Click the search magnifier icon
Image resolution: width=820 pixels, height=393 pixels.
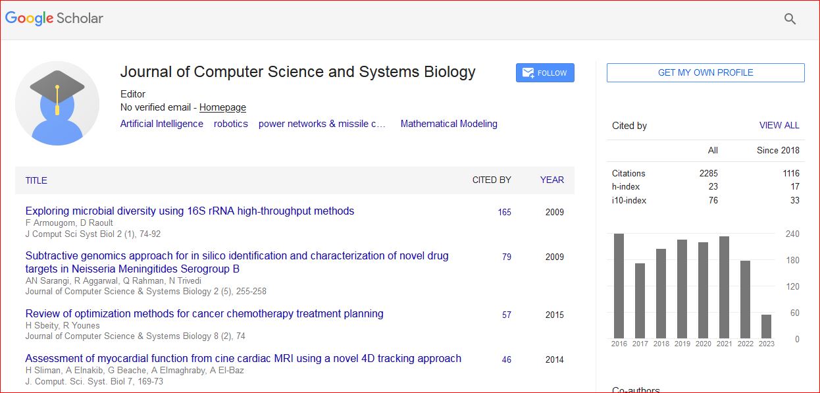click(790, 19)
